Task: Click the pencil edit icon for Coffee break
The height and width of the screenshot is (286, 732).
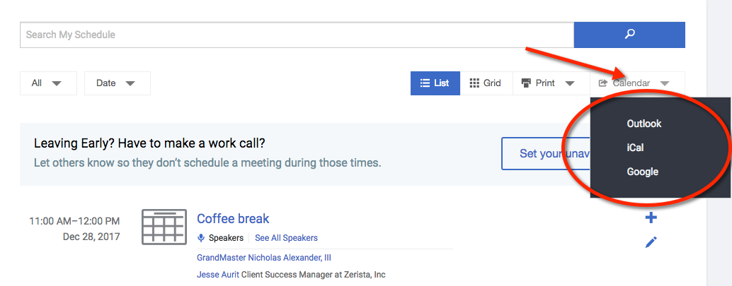Action: point(651,242)
